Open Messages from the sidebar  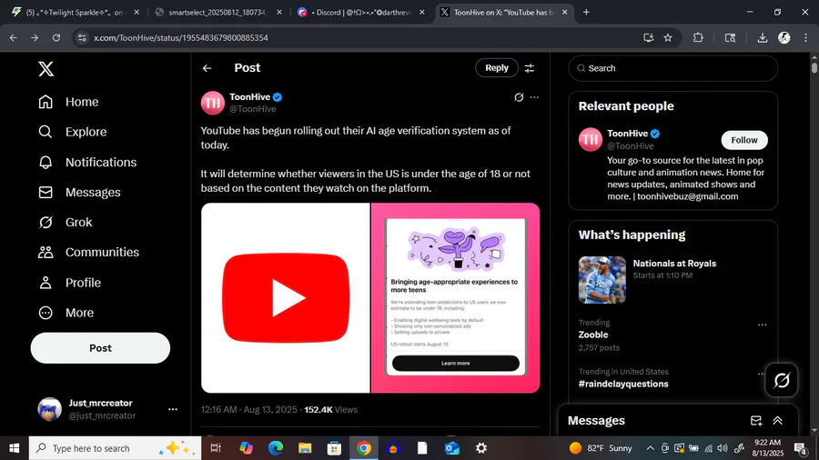79,193
